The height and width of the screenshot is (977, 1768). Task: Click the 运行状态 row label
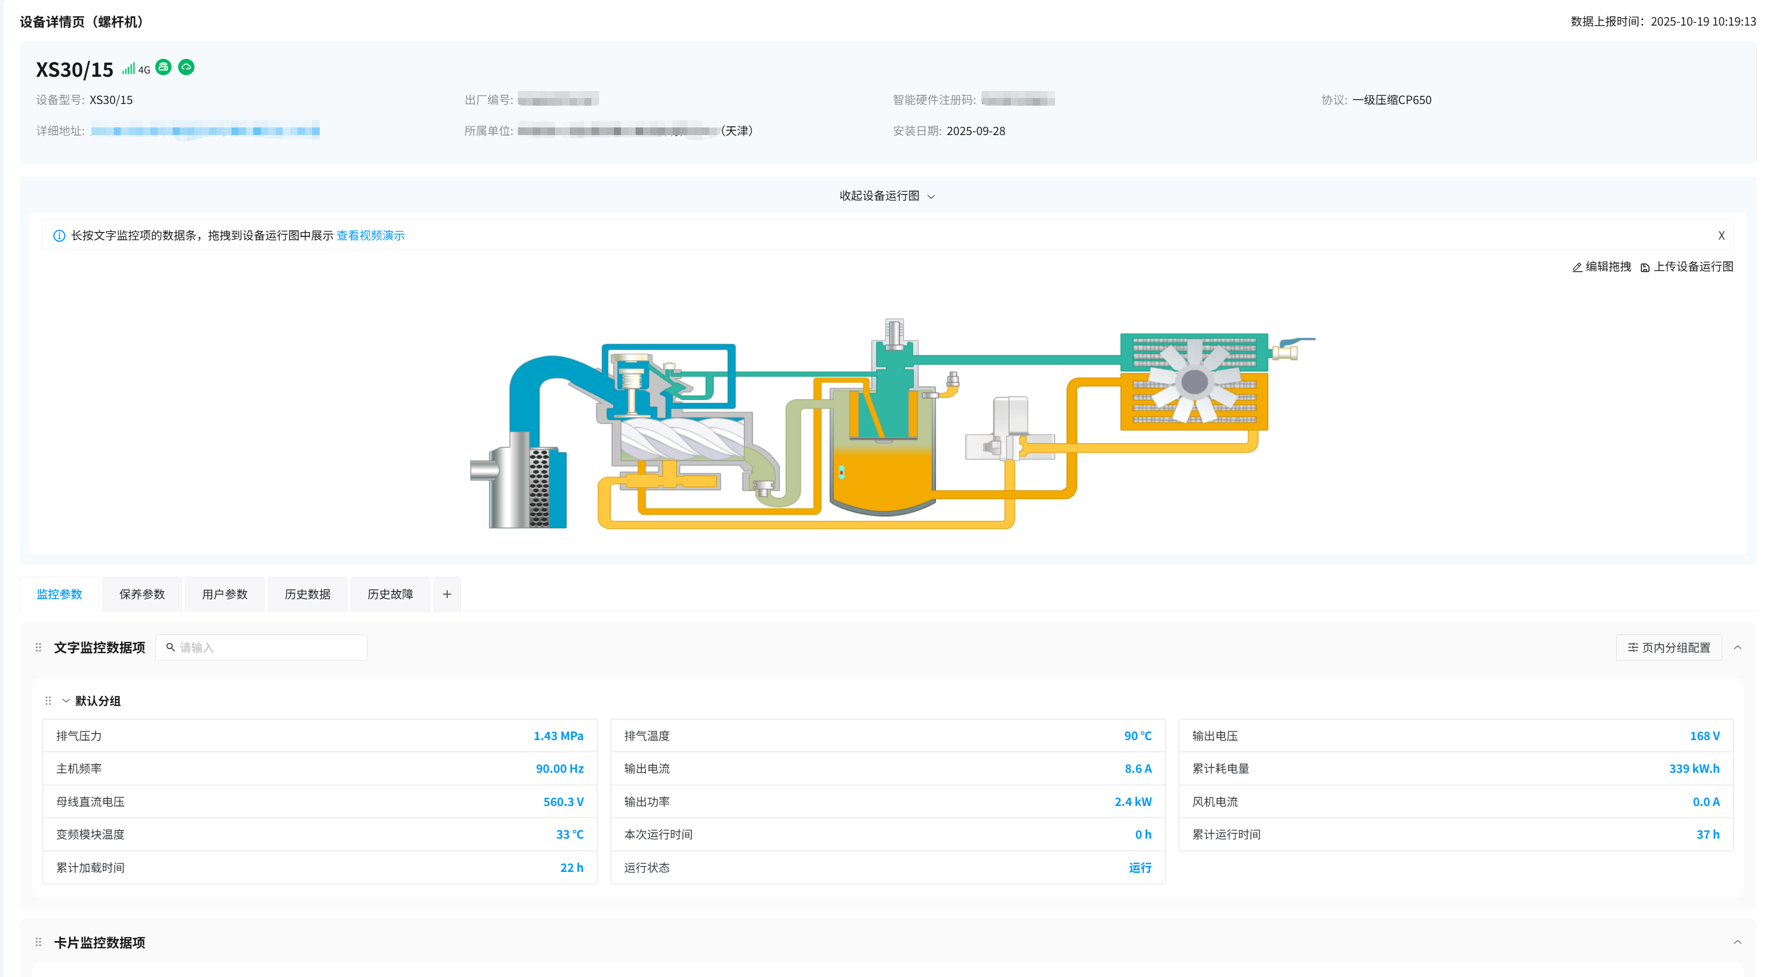coord(647,867)
